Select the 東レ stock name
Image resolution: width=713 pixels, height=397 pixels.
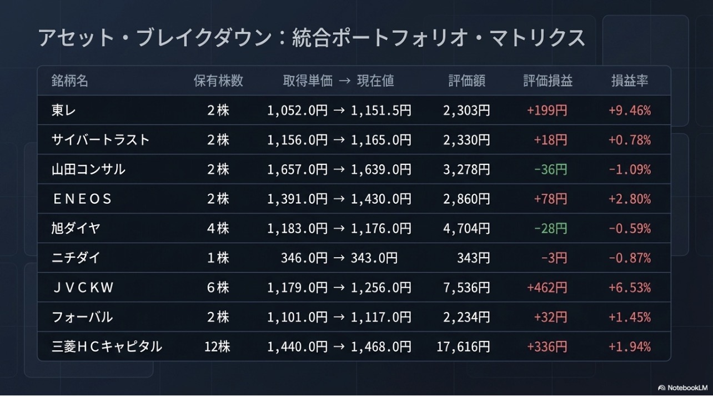coord(64,110)
